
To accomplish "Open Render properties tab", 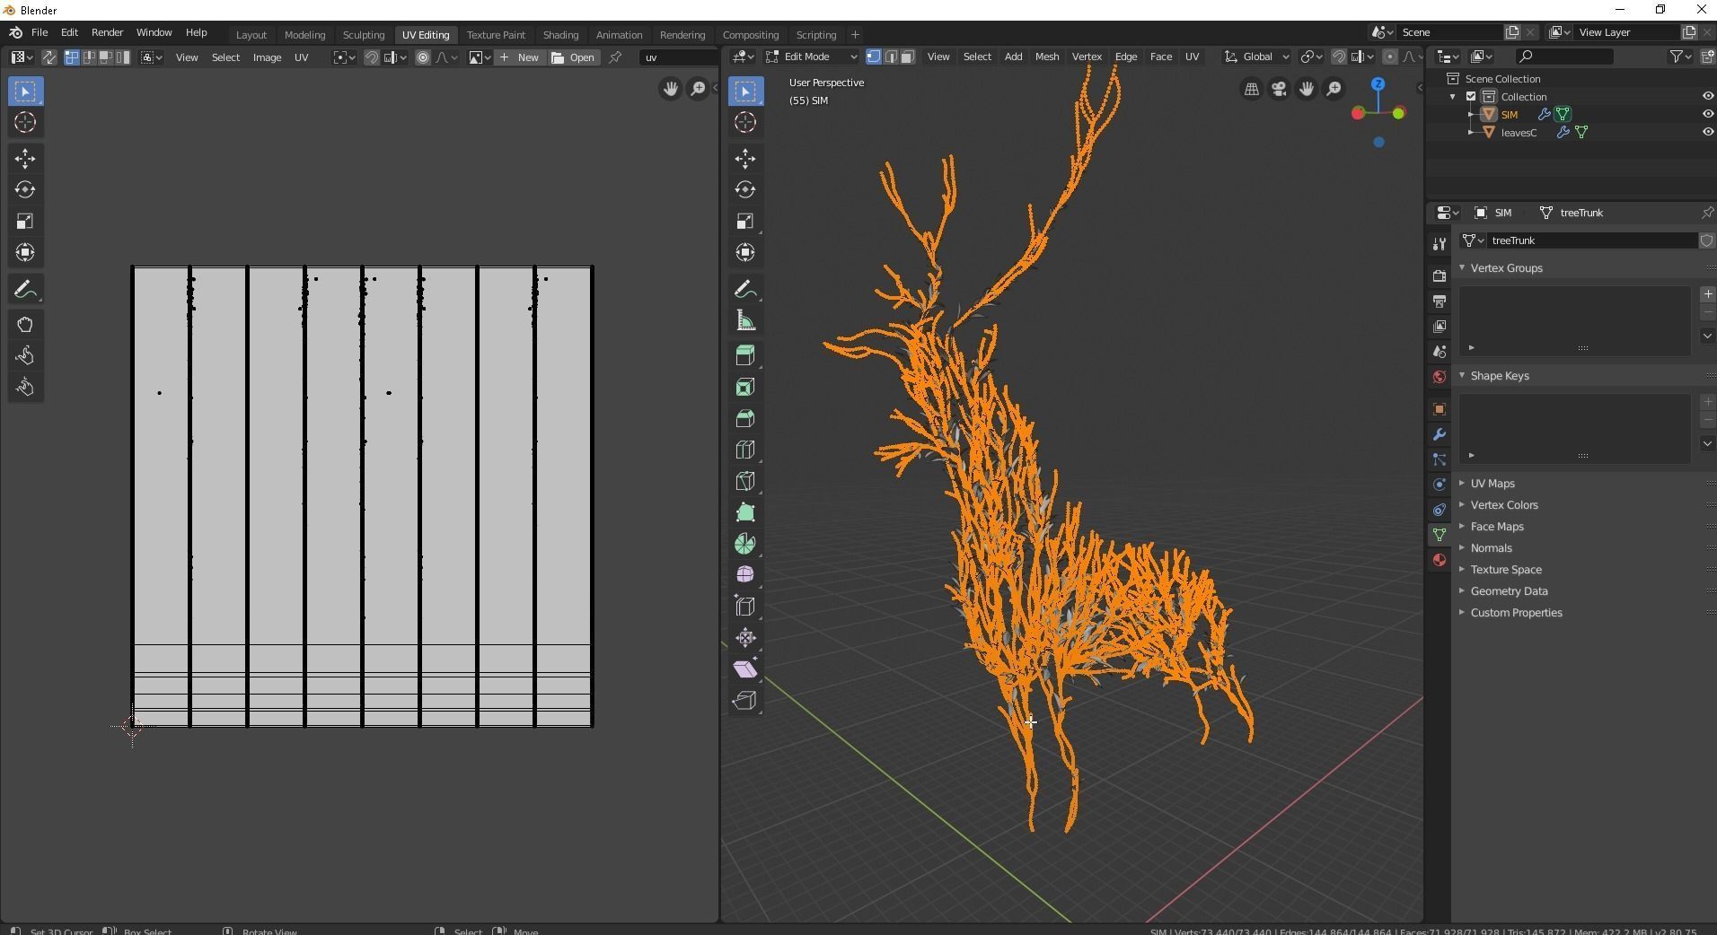I will click(x=1440, y=275).
